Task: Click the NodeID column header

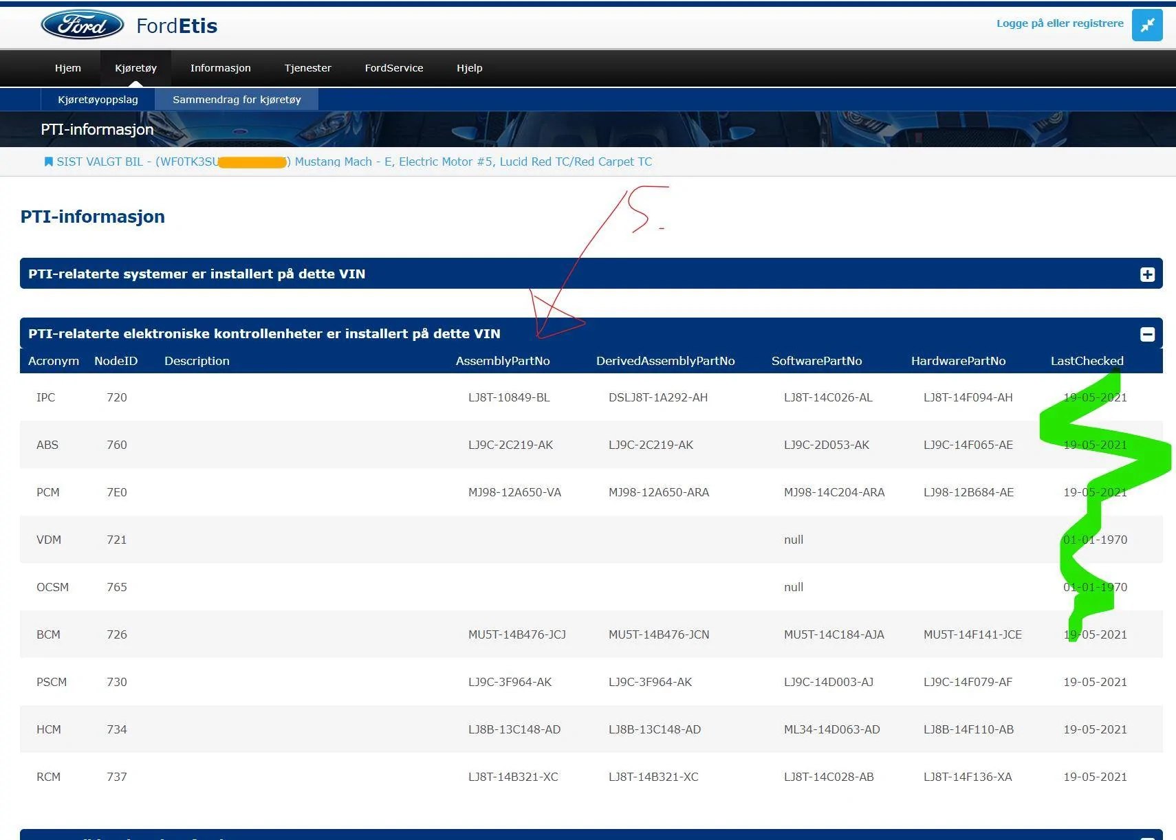Action: coord(116,361)
